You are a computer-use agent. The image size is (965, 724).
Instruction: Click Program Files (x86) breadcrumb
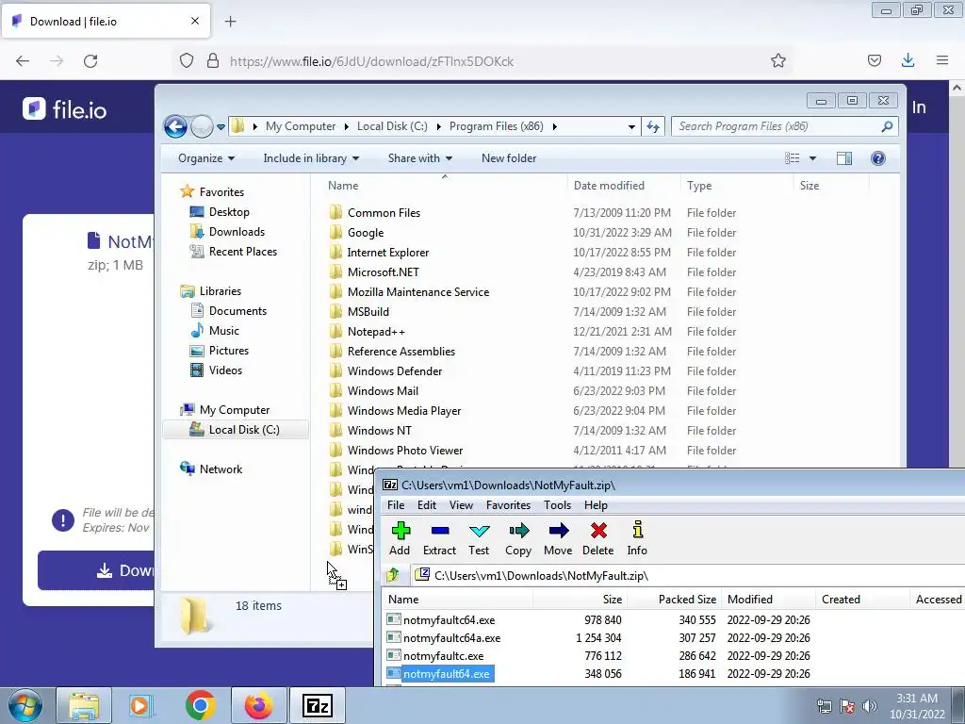pyautogui.click(x=496, y=126)
